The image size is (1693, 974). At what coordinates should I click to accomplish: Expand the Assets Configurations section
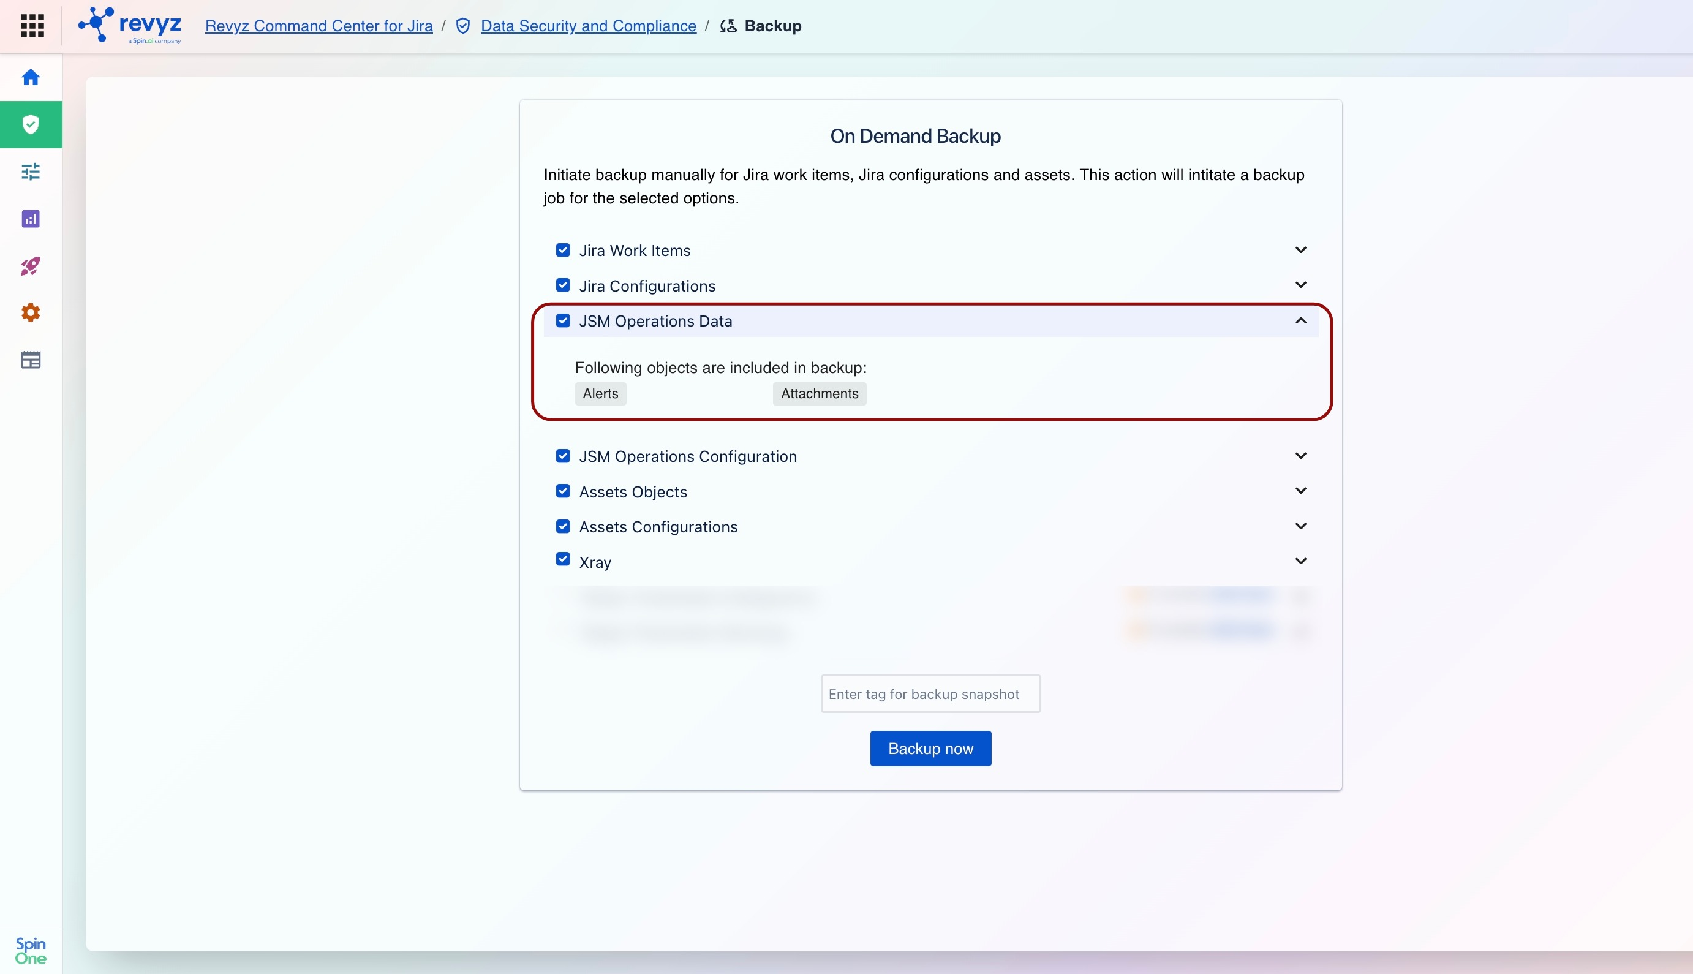click(x=1301, y=526)
